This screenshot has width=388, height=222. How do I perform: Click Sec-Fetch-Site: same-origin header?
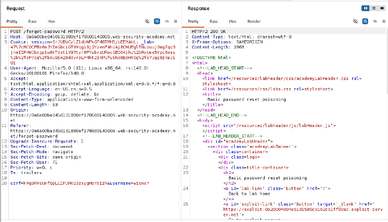(46, 157)
